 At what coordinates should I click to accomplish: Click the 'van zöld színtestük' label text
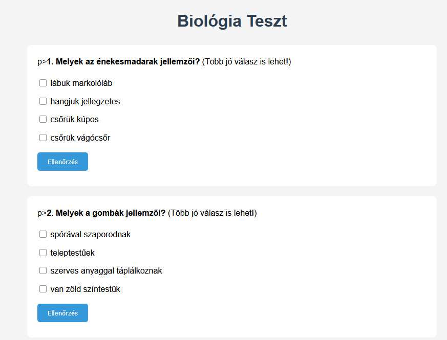coord(85,289)
